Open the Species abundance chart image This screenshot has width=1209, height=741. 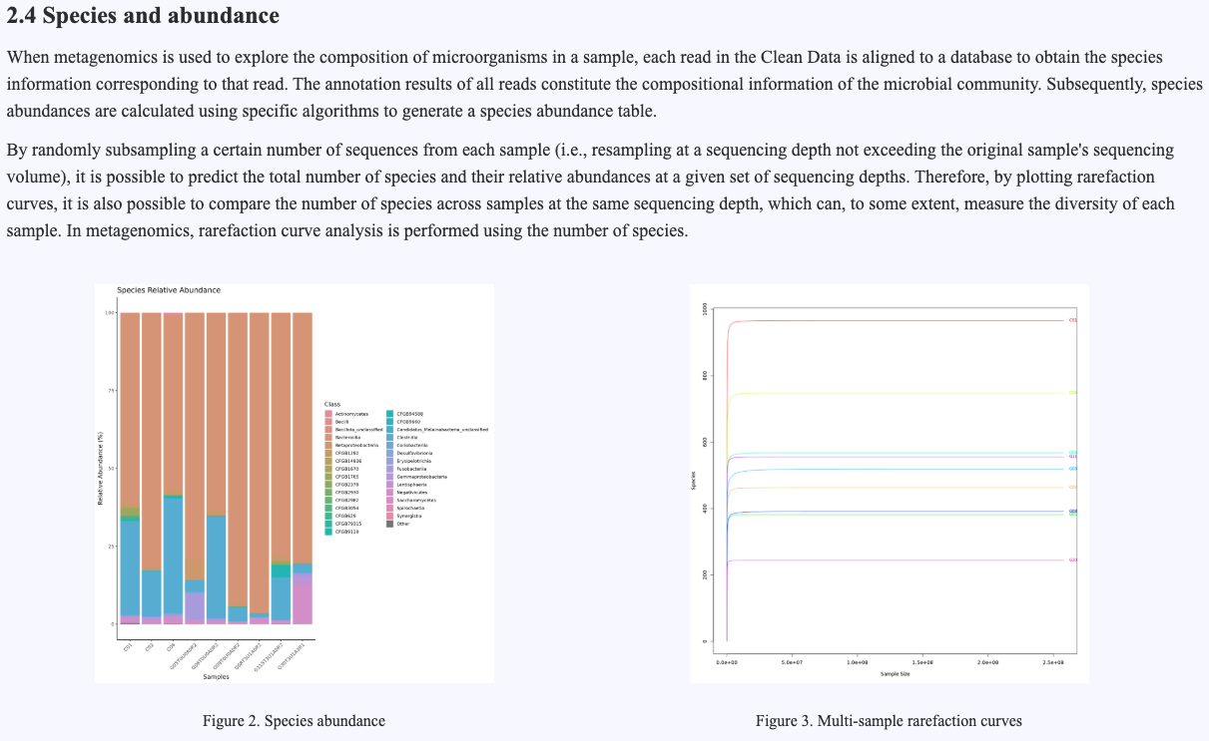pos(294,484)
